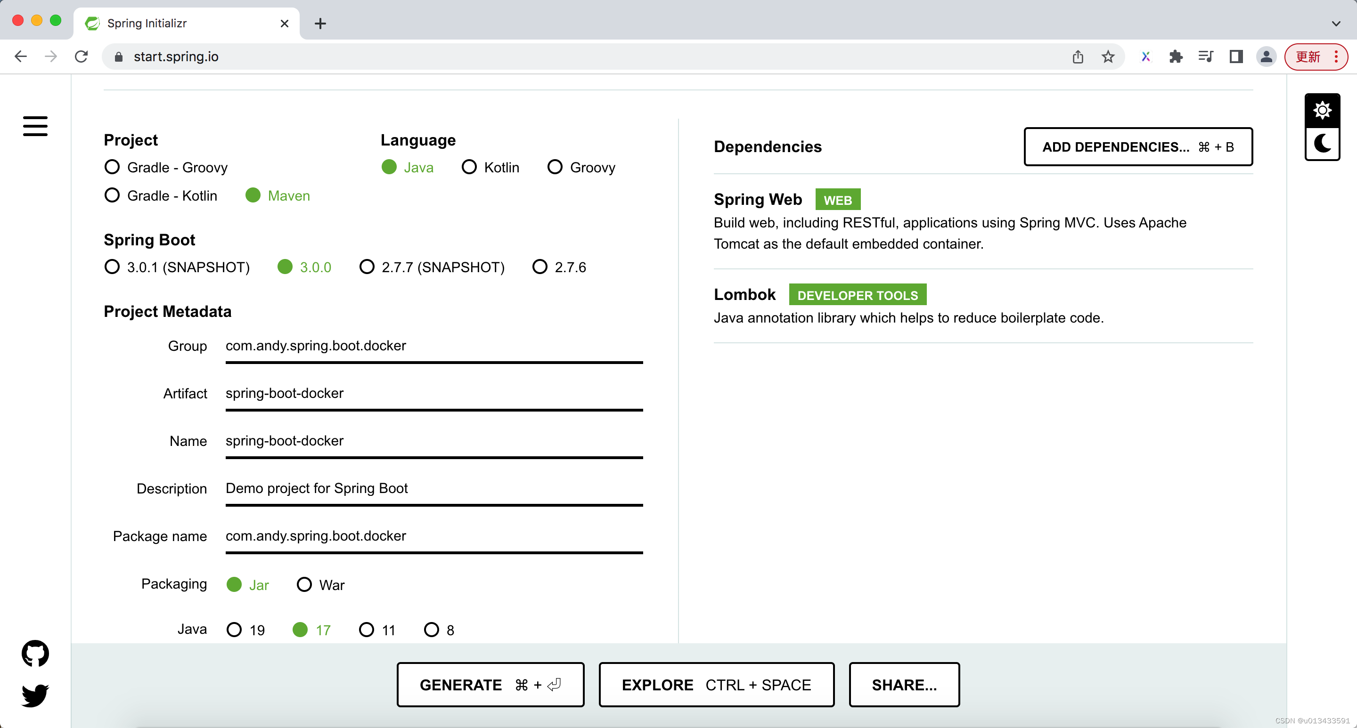Switch to light theme sun icon

(x=1322, y=111)
